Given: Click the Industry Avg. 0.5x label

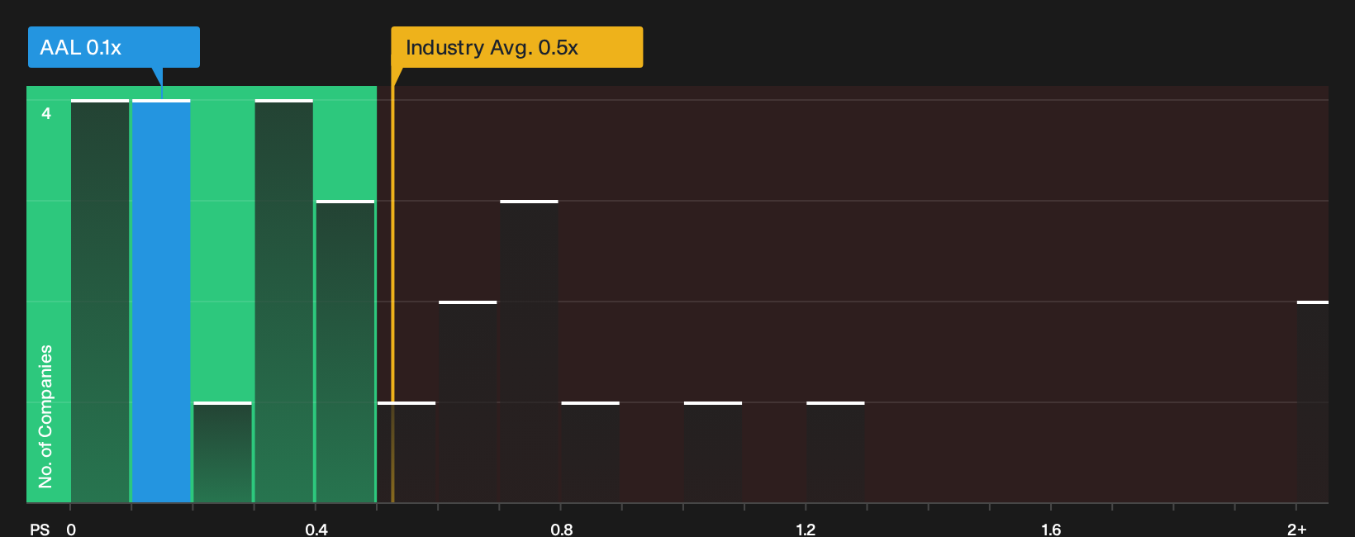Looking at the screenshot, I should click(x=516, y=47).
